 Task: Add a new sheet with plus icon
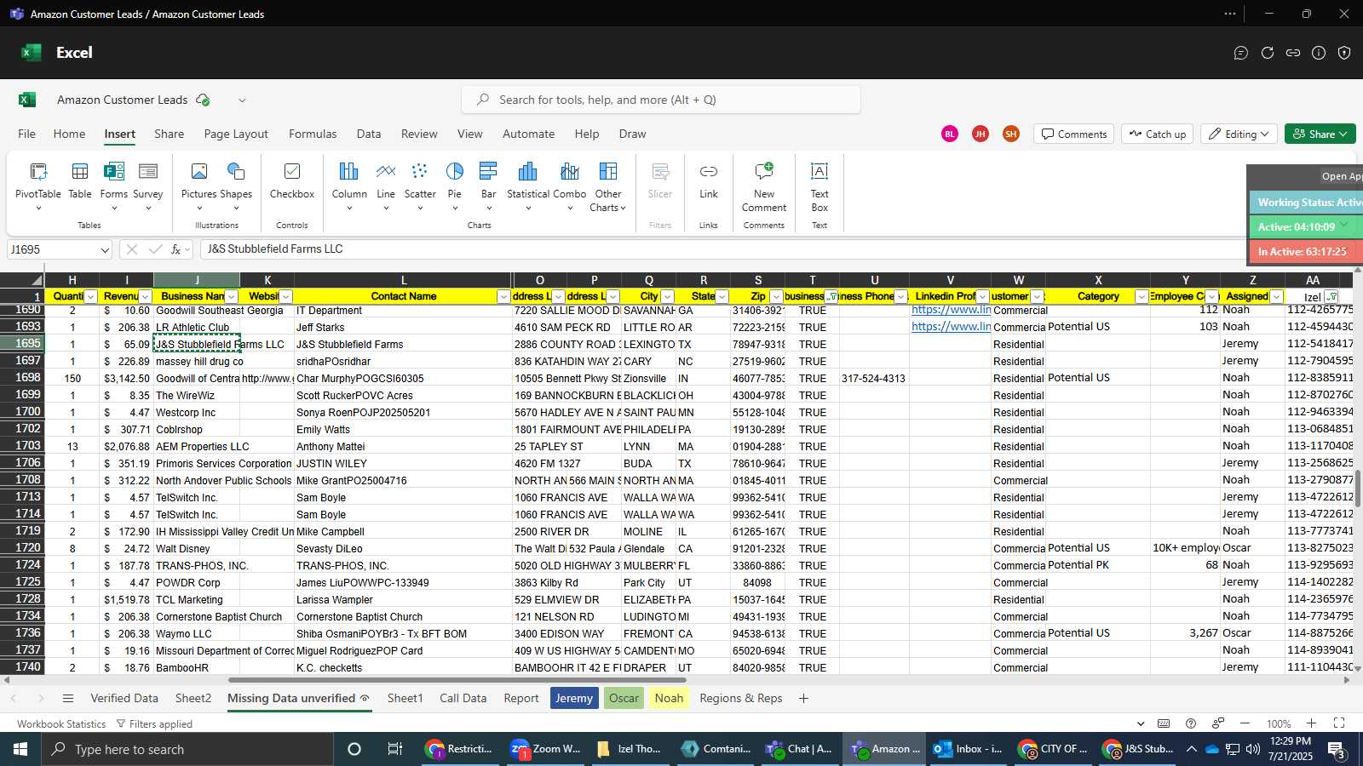pyautogui.click(x=803, y=698)
